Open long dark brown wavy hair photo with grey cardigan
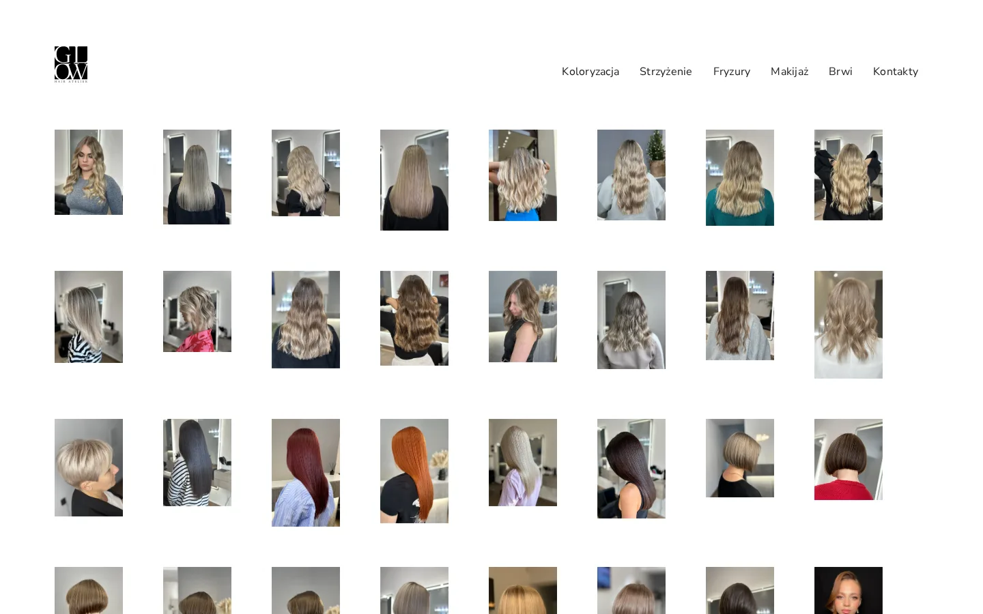The width and height of the screenshot is (983, 614). pyautogui.click(x=740, y=315)
